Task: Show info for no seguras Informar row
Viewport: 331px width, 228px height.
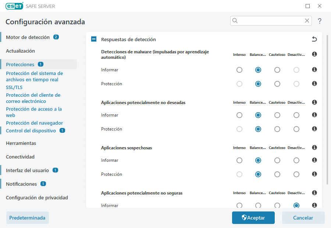Action: click(x=314, y=205)
